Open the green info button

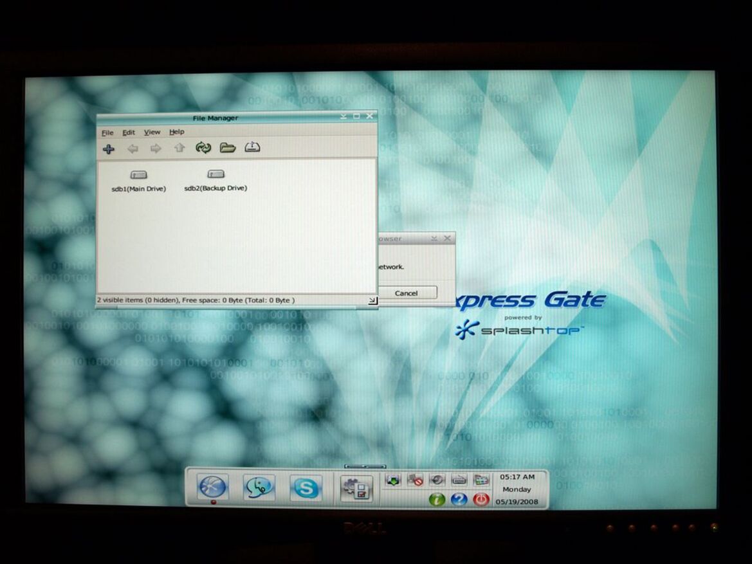[437, 500]
